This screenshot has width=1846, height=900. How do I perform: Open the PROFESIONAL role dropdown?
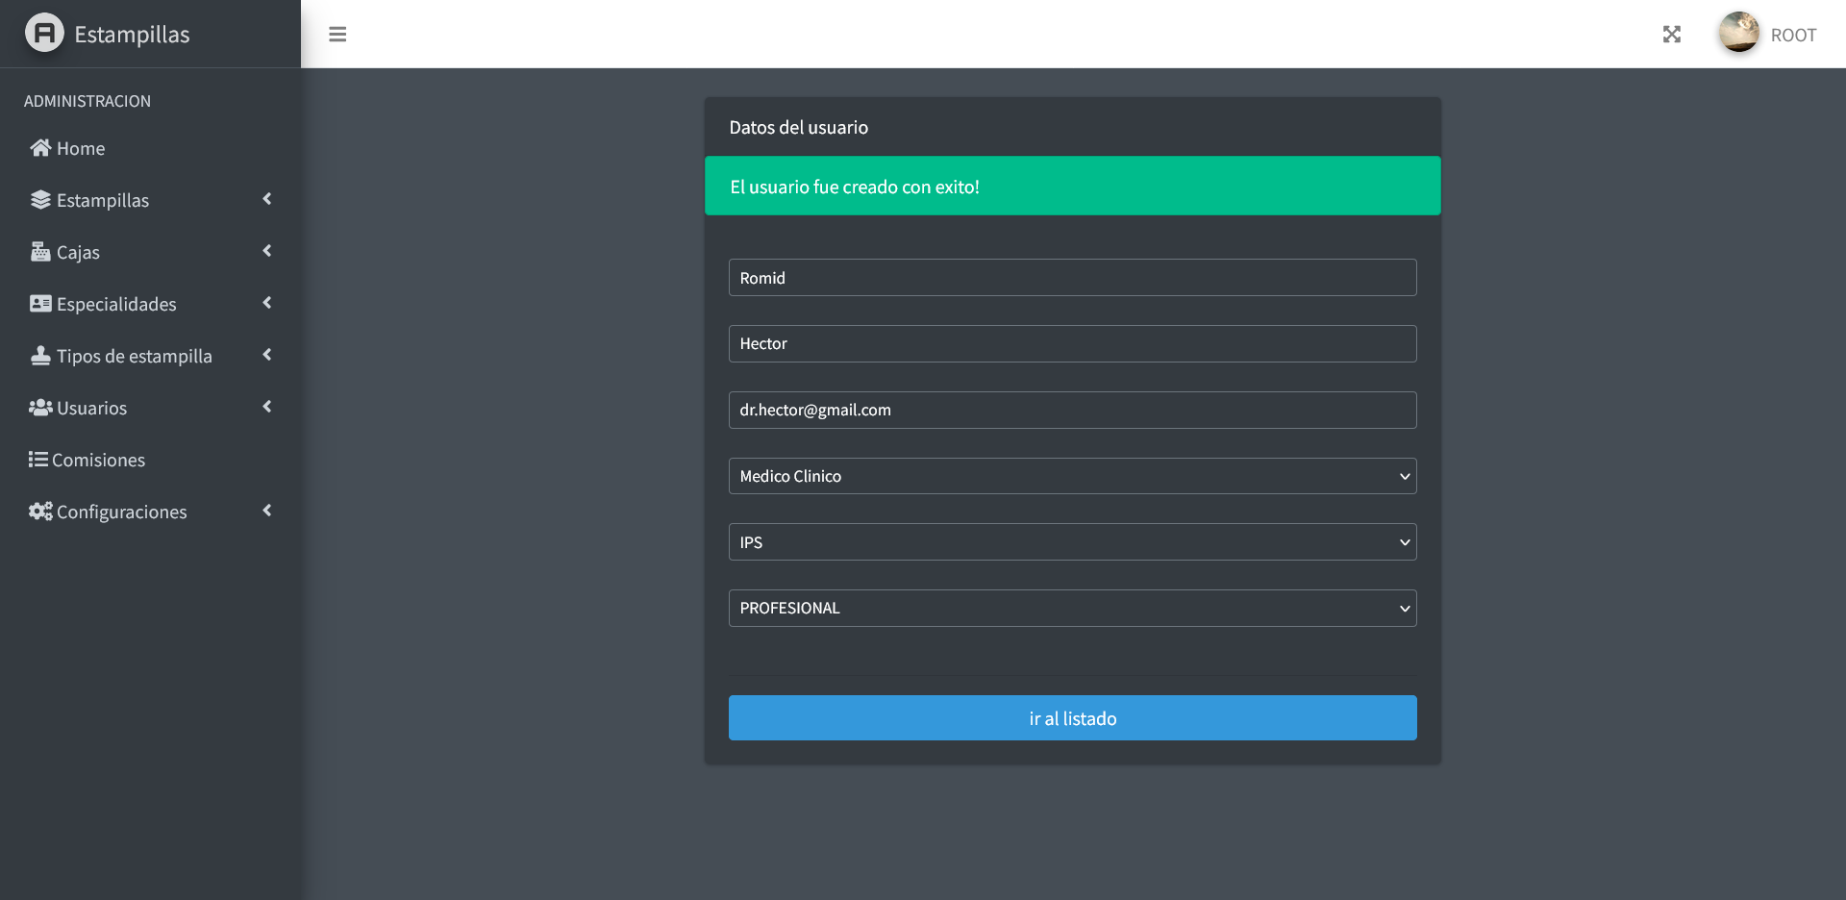click(x=1072, y=609)
